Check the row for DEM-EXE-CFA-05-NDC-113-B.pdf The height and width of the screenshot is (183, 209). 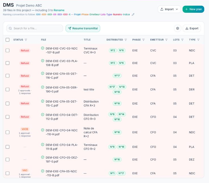(x=7, y=173)
